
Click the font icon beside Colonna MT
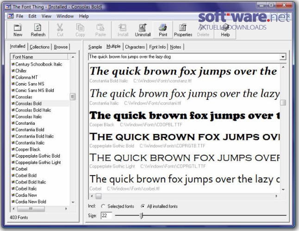tap(13, 77)
